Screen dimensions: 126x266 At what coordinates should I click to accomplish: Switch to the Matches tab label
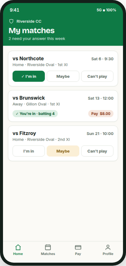tap(48, 254)
